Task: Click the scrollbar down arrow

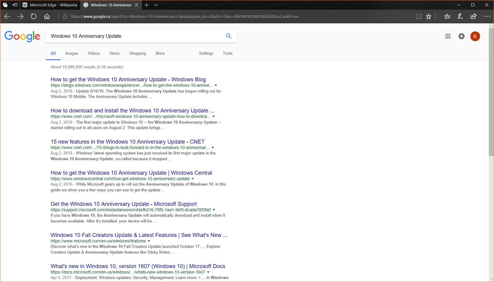Action: [x=491, y=279]
